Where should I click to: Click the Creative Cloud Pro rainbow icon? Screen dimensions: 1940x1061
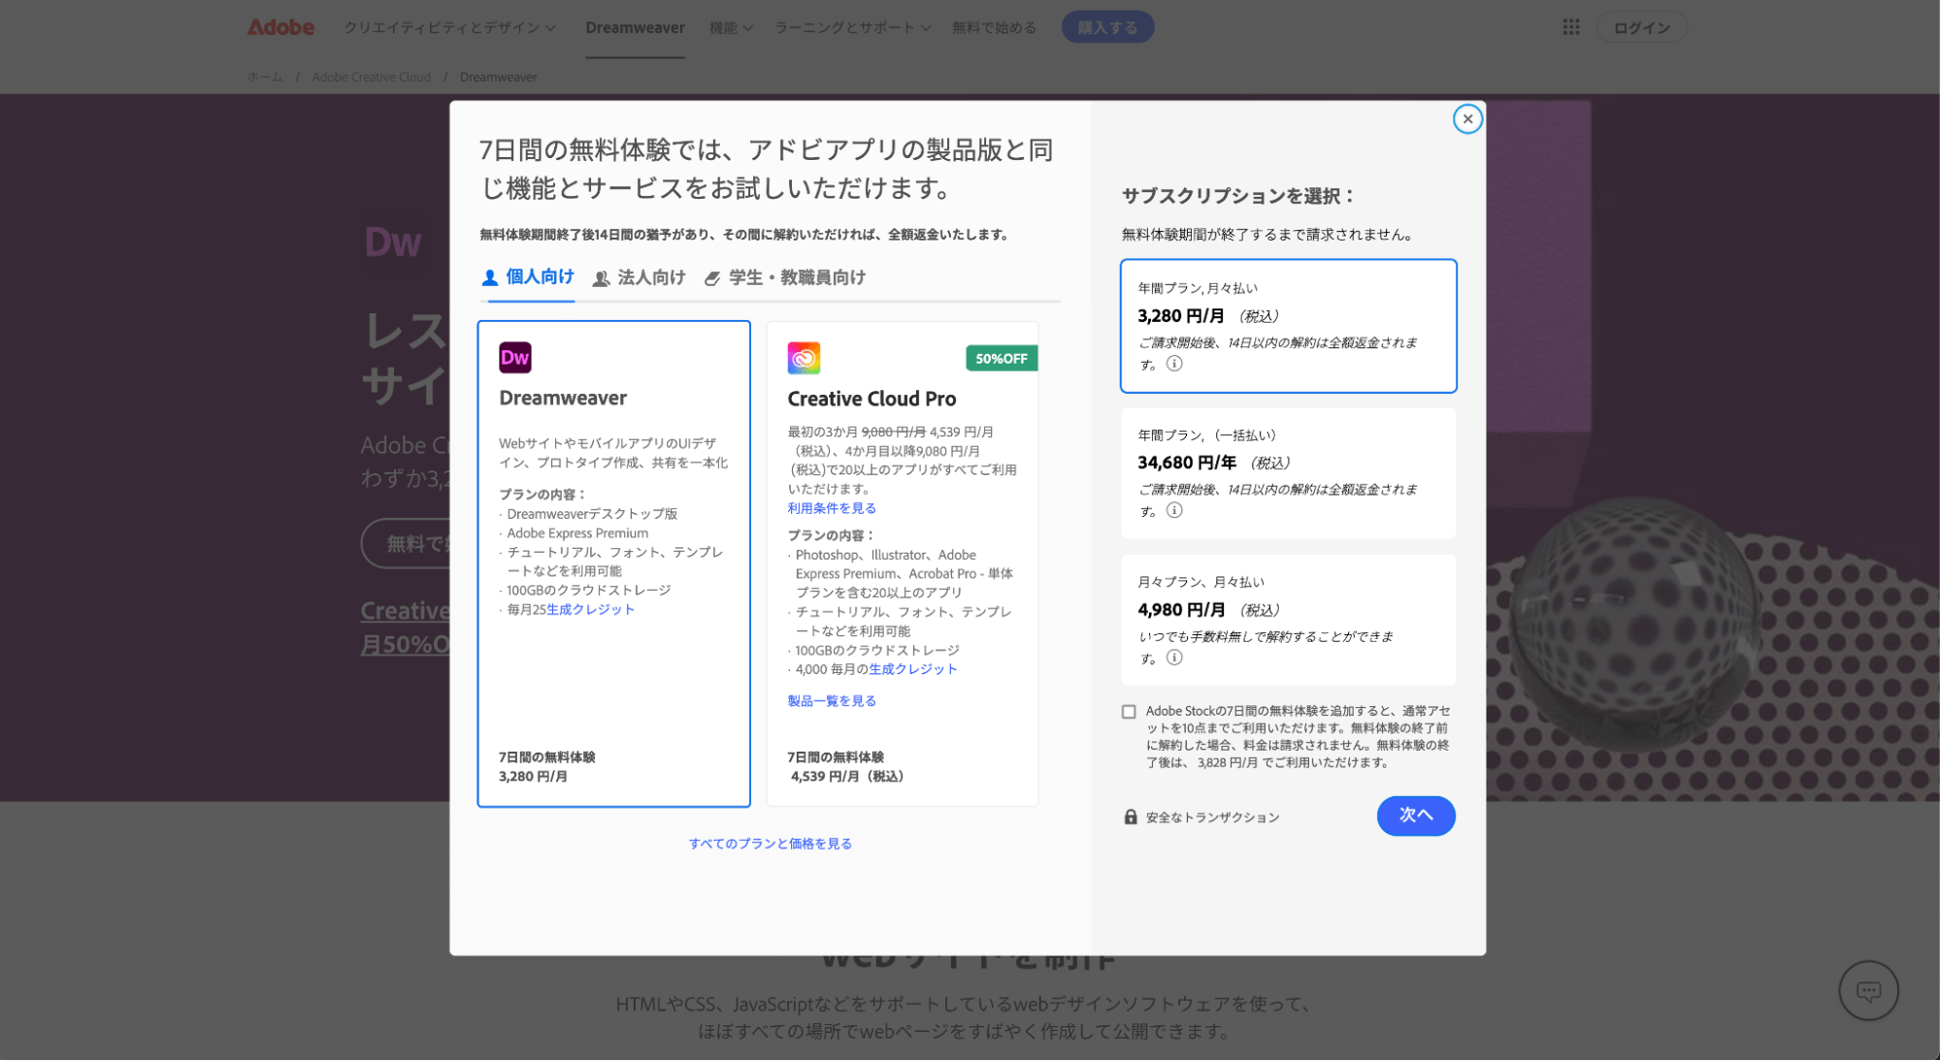804,358
